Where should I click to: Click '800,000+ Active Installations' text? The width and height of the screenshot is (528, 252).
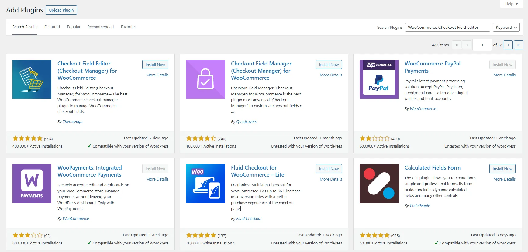pyautogui.click(x=37, y=243)
